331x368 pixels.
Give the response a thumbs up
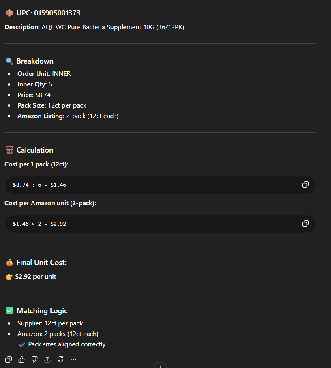[x=21, y=359]
